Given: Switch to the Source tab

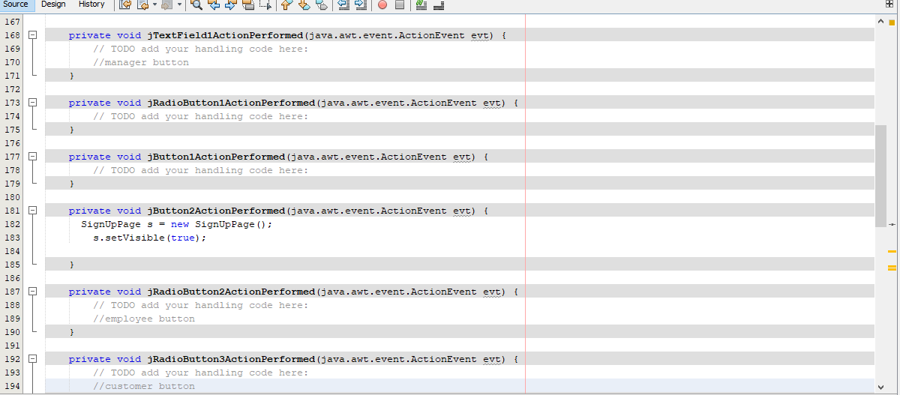Looking at the screenshot, I should [x=16, y=4].
